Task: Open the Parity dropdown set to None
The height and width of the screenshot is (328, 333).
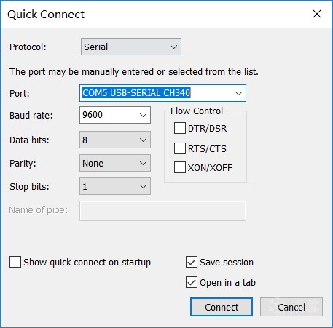Action: click(115, 163)
